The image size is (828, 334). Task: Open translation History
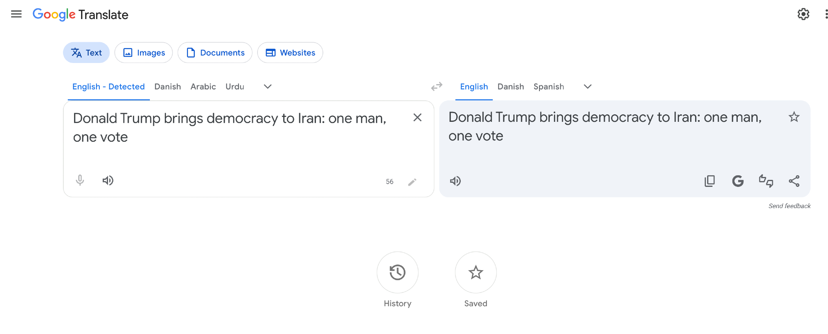(397, 273)
